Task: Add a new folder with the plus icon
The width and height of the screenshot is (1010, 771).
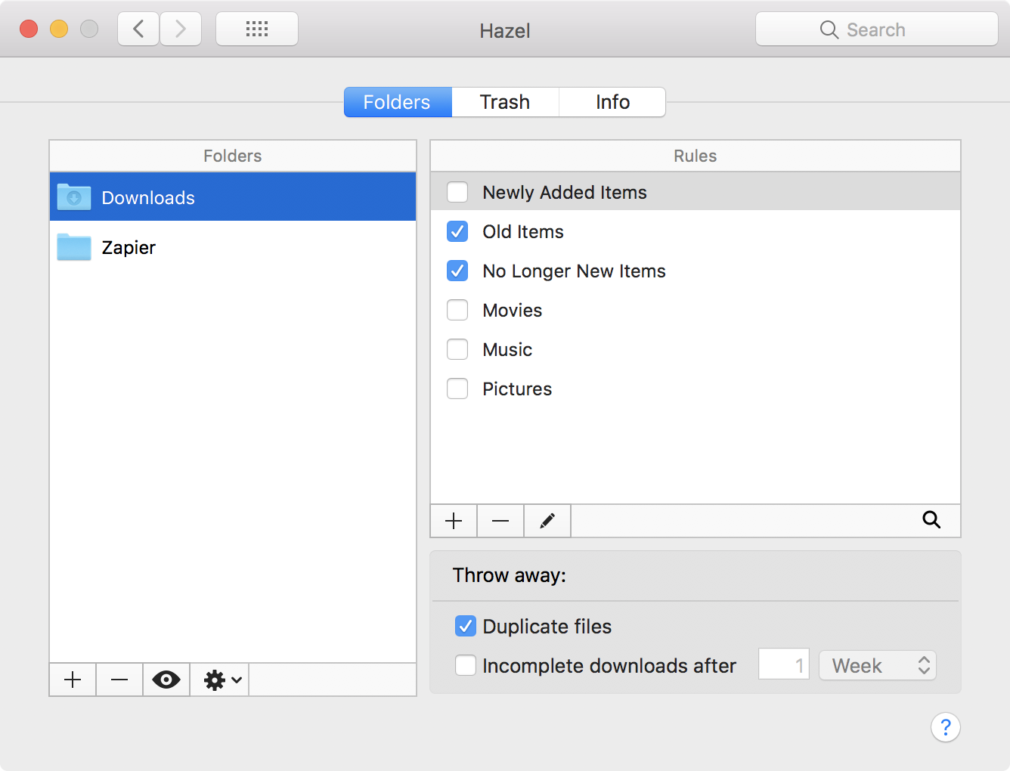Action: [73, 680]
